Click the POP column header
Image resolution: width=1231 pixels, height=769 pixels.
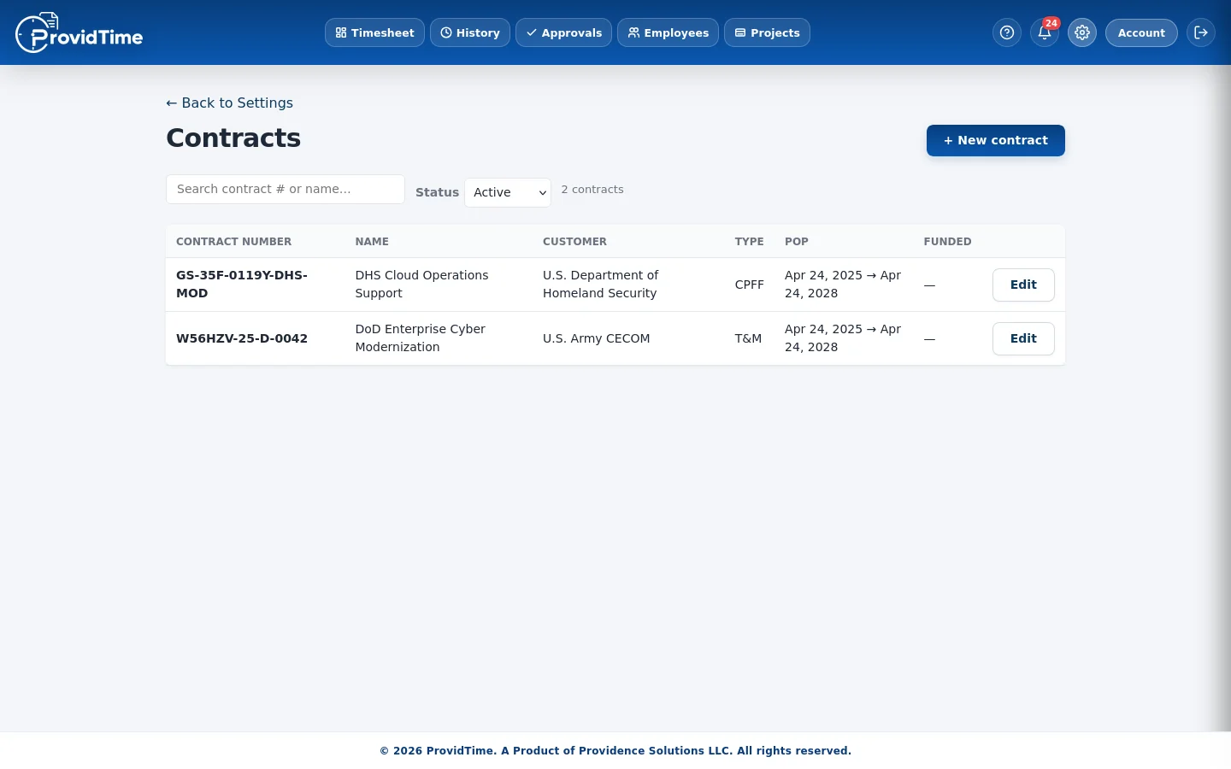[x=797, y=242]
